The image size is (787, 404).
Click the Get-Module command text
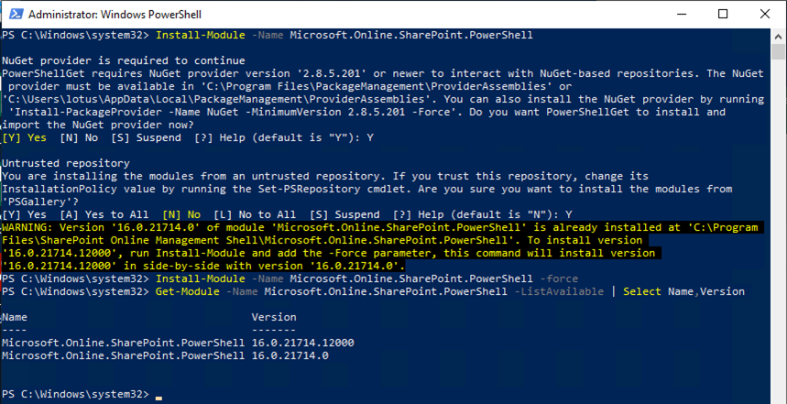(x=188, y=291)
